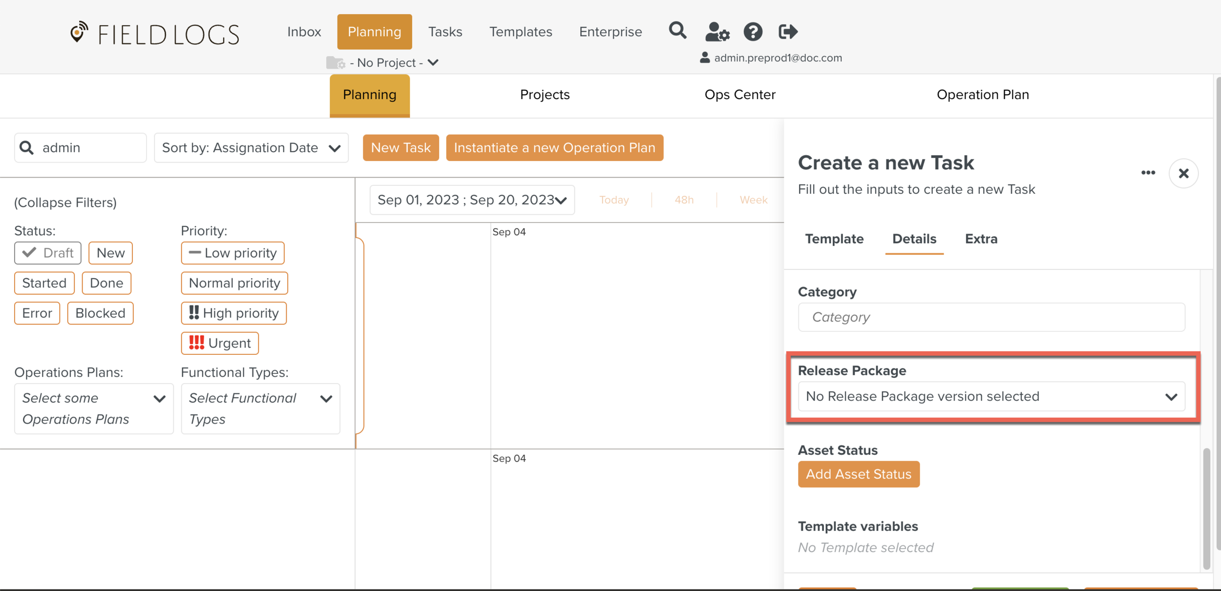Open the Operations Plans select dropdown
The image size is (1221, 591).
[x=94, y=408]
